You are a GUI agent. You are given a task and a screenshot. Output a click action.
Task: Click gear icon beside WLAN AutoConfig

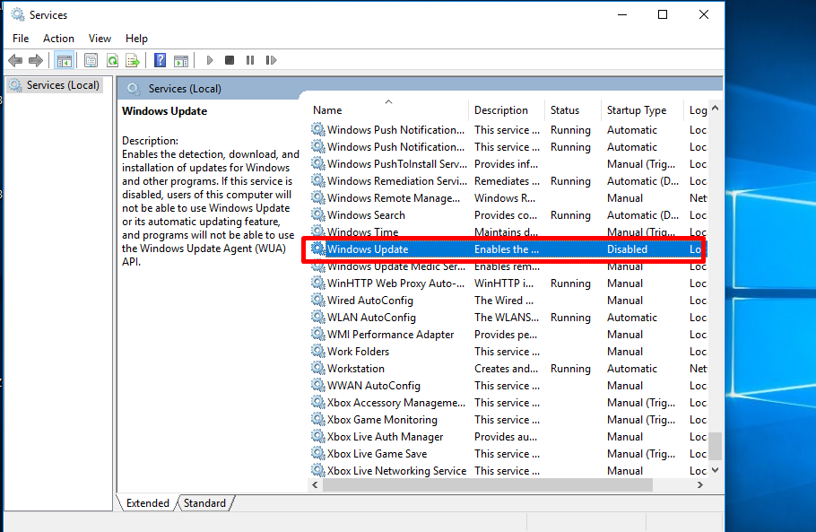(x=318, y=317)
